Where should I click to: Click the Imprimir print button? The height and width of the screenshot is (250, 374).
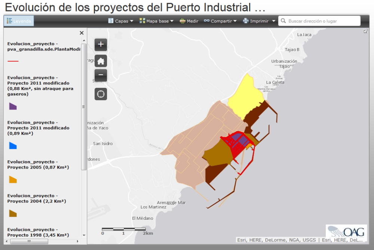tap(256, 21)
